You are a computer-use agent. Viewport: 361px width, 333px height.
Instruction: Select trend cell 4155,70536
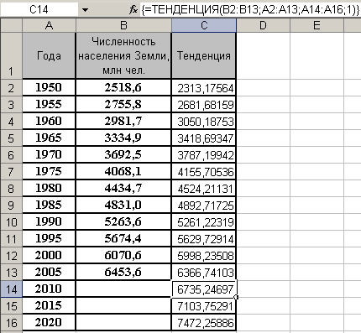(204, 172)
